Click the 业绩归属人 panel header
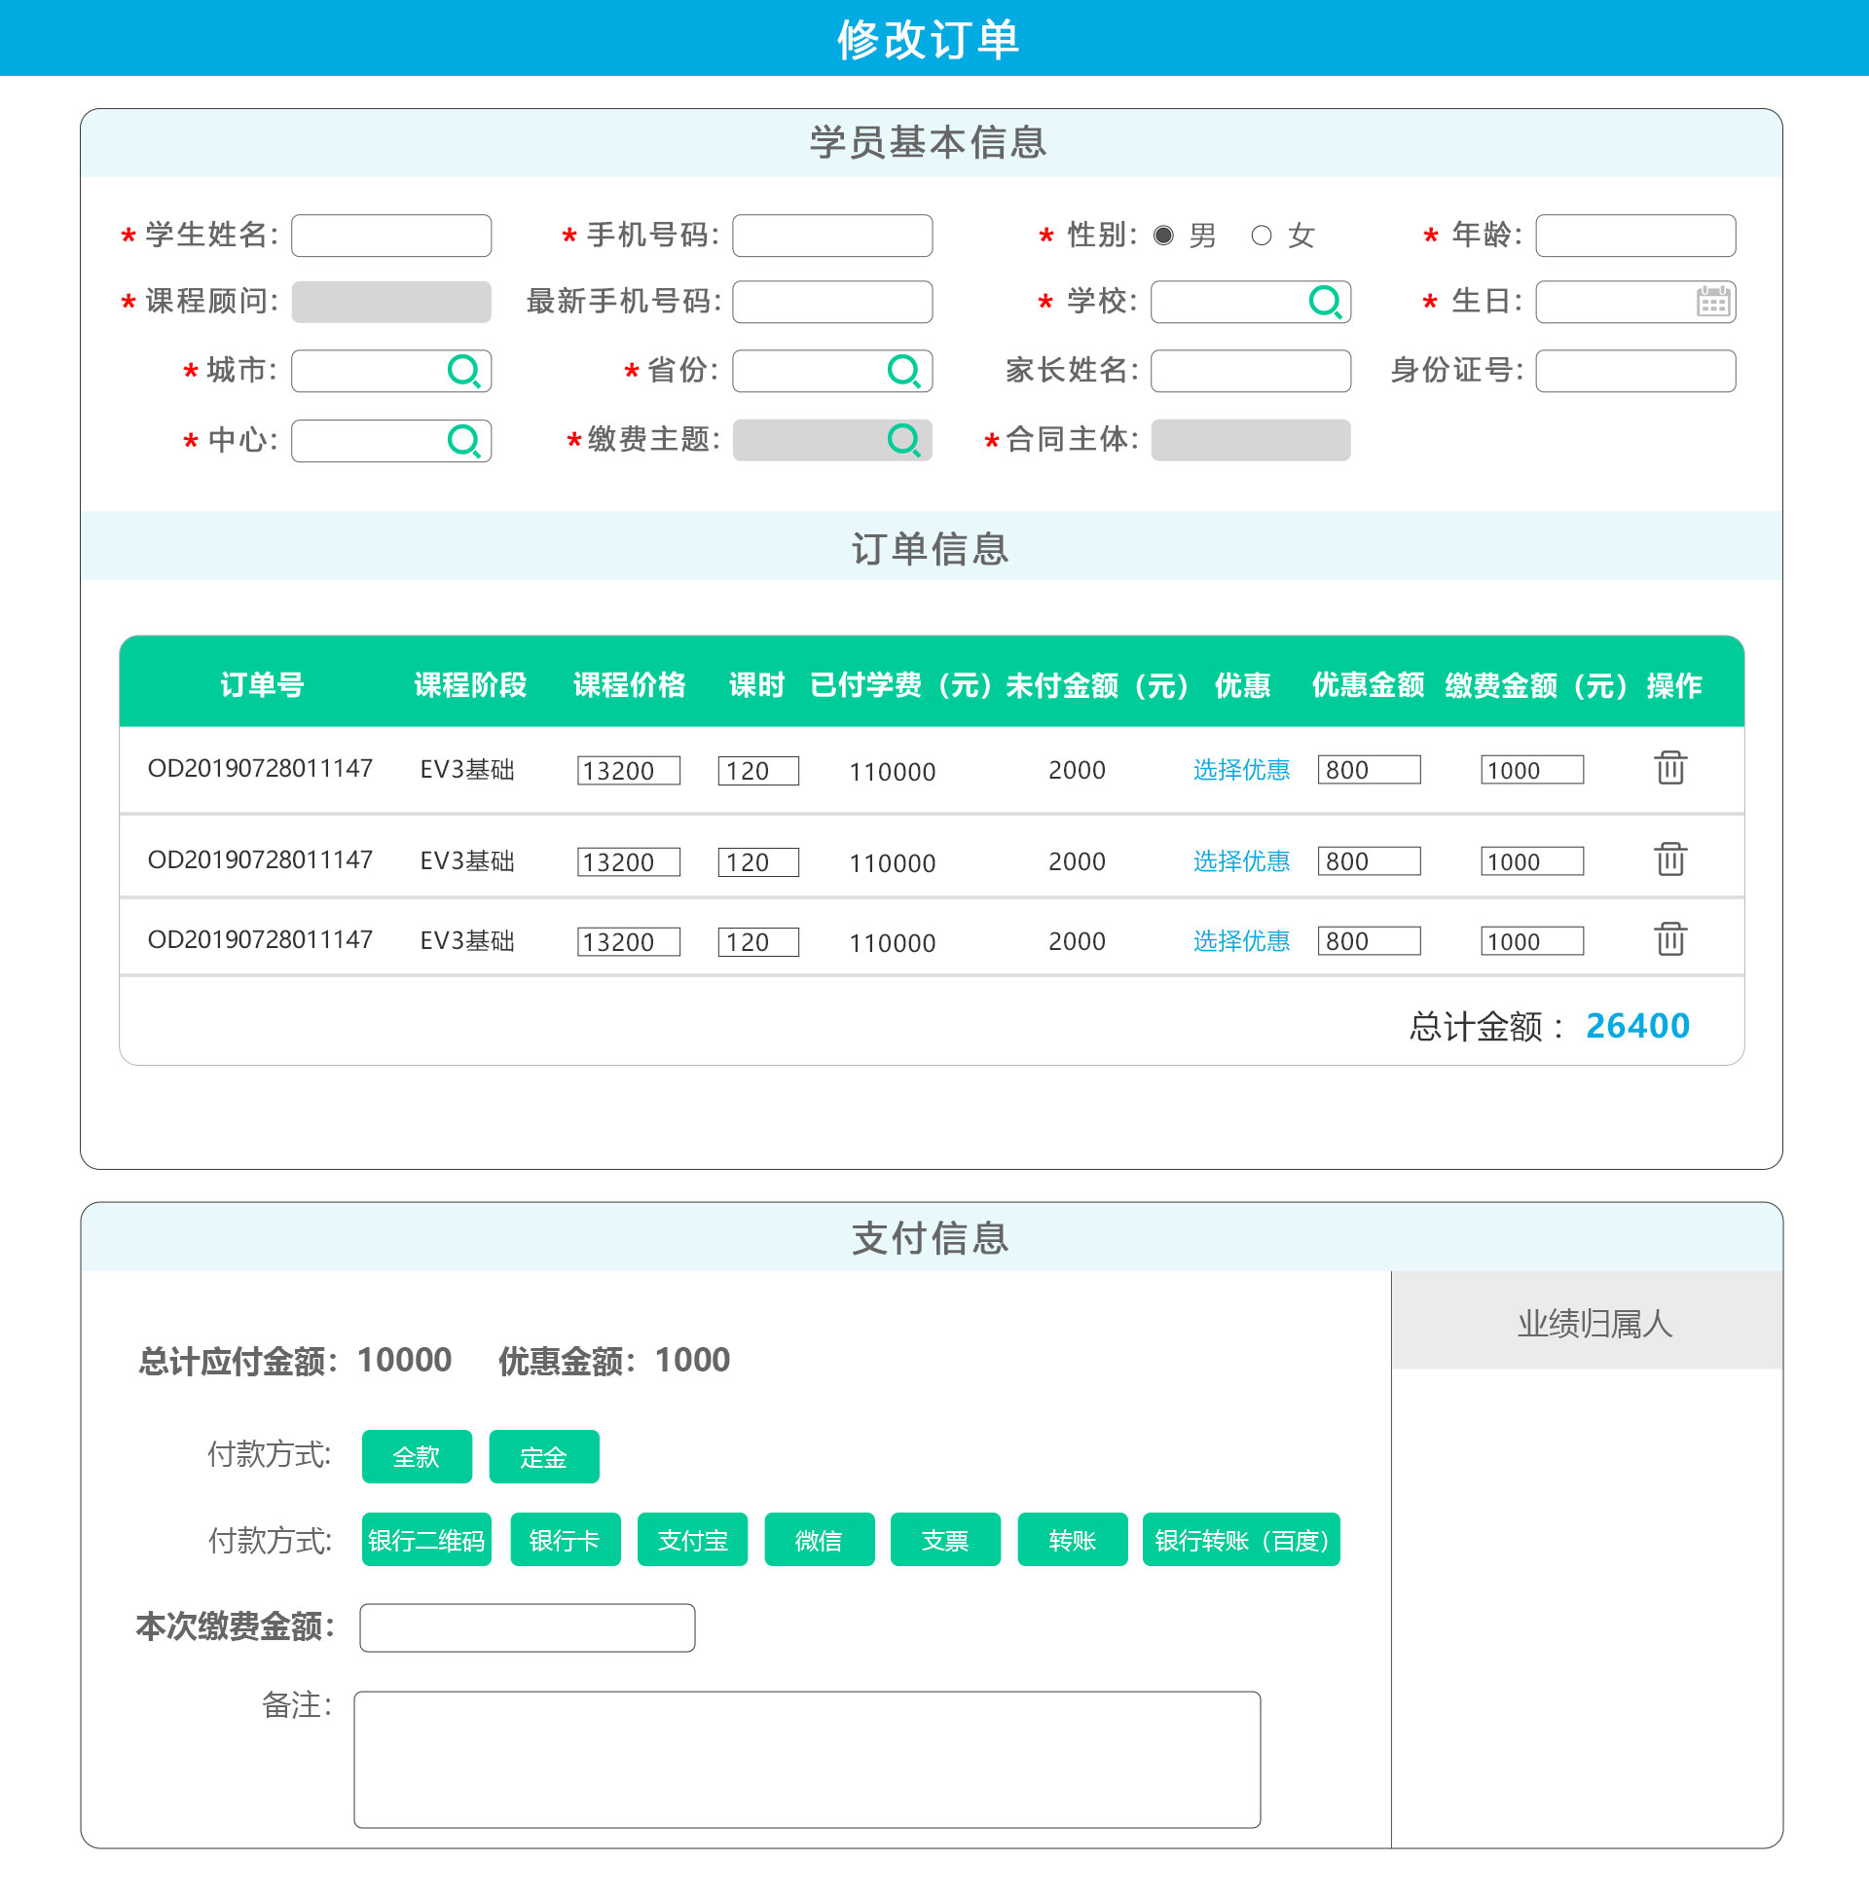Screen dimensions: 1869x1899 pos(1588,1321)
